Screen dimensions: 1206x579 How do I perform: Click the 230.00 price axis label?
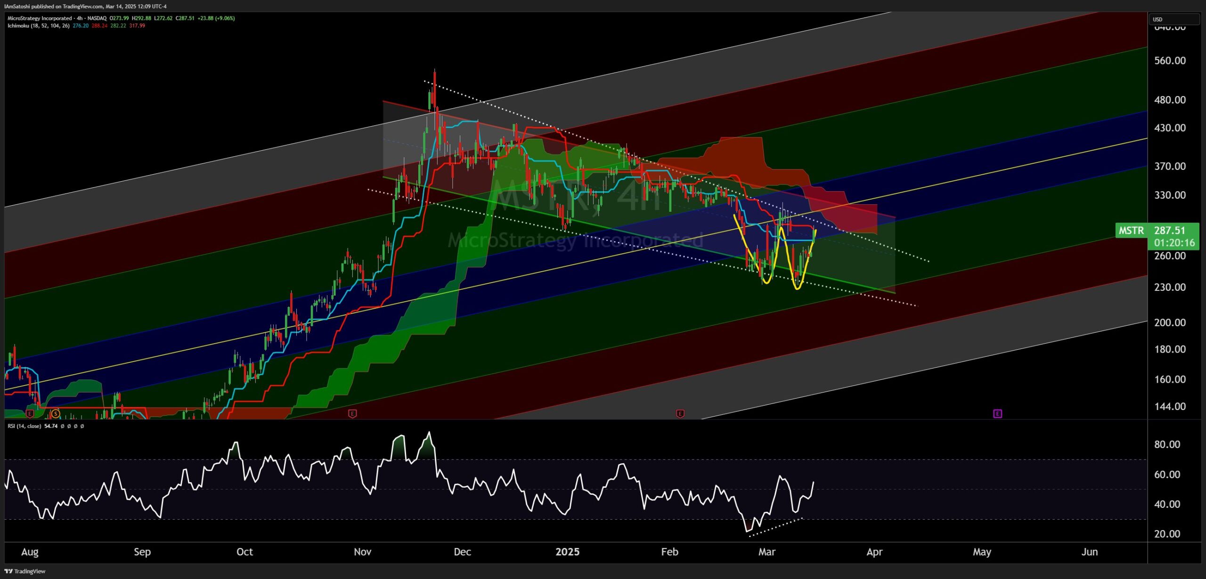pyautogui.click(x=1170, y=287)
